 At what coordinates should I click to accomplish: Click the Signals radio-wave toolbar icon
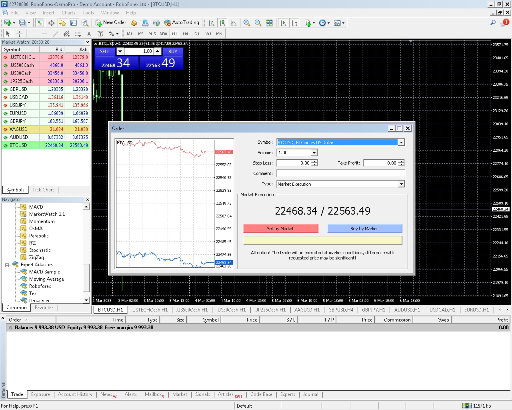click(x=156, y=23)
